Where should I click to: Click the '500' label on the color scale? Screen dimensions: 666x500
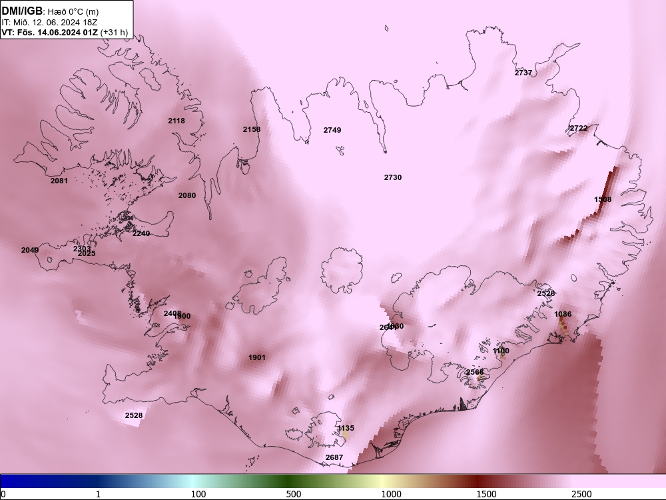pos(294,494)
